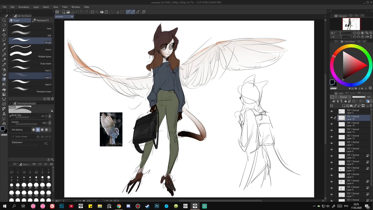The width and height of the screenshot is (373, 210).
Task: Click the Fill command bar icon
Action: (x=102, y=12)
